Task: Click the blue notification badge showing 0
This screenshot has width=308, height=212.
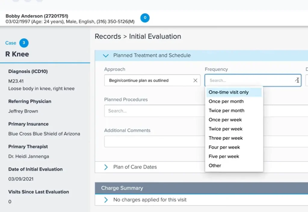Action: [145, 18]
